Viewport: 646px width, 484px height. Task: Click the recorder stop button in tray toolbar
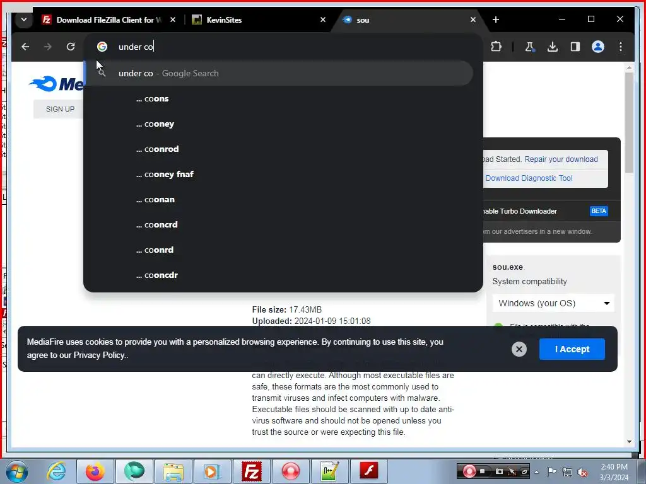(x=483, y=471)
